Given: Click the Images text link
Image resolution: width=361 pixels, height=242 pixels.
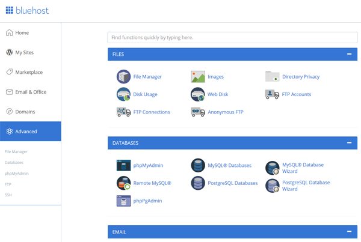Looking at the screenshot, I should pyautogui.click(x=215, y=77).
